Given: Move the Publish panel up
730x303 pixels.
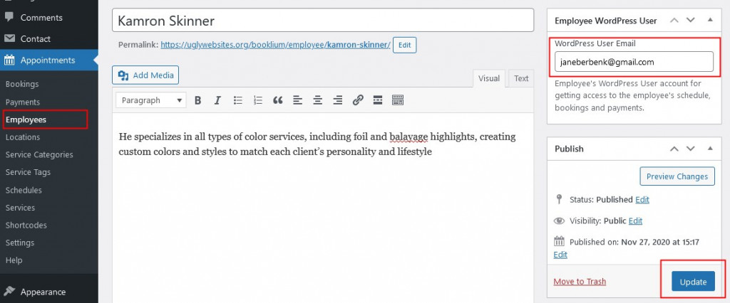Looking at the screenshot, I should tap(674, 149).
